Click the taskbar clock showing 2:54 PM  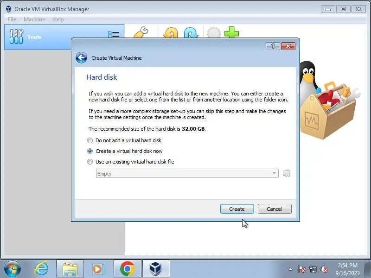tap(347, 269)
